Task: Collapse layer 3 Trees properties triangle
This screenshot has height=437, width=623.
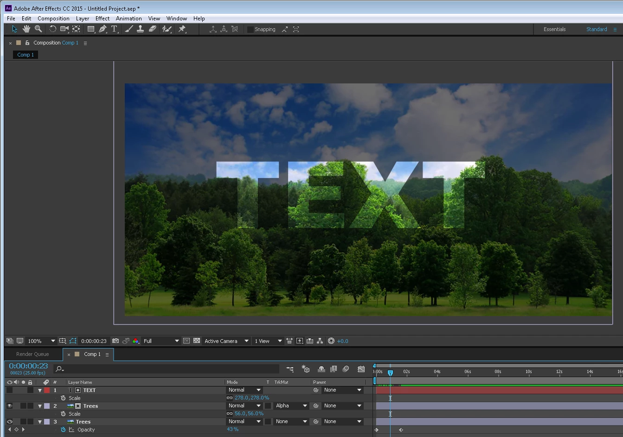Action: point(40,422)
